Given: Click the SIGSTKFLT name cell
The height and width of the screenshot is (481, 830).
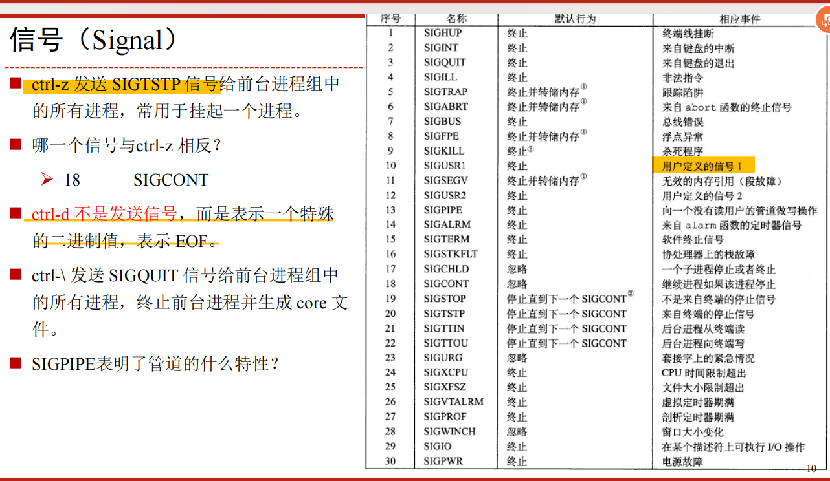Looking at the screenshot, I should (x=450, y=255).
